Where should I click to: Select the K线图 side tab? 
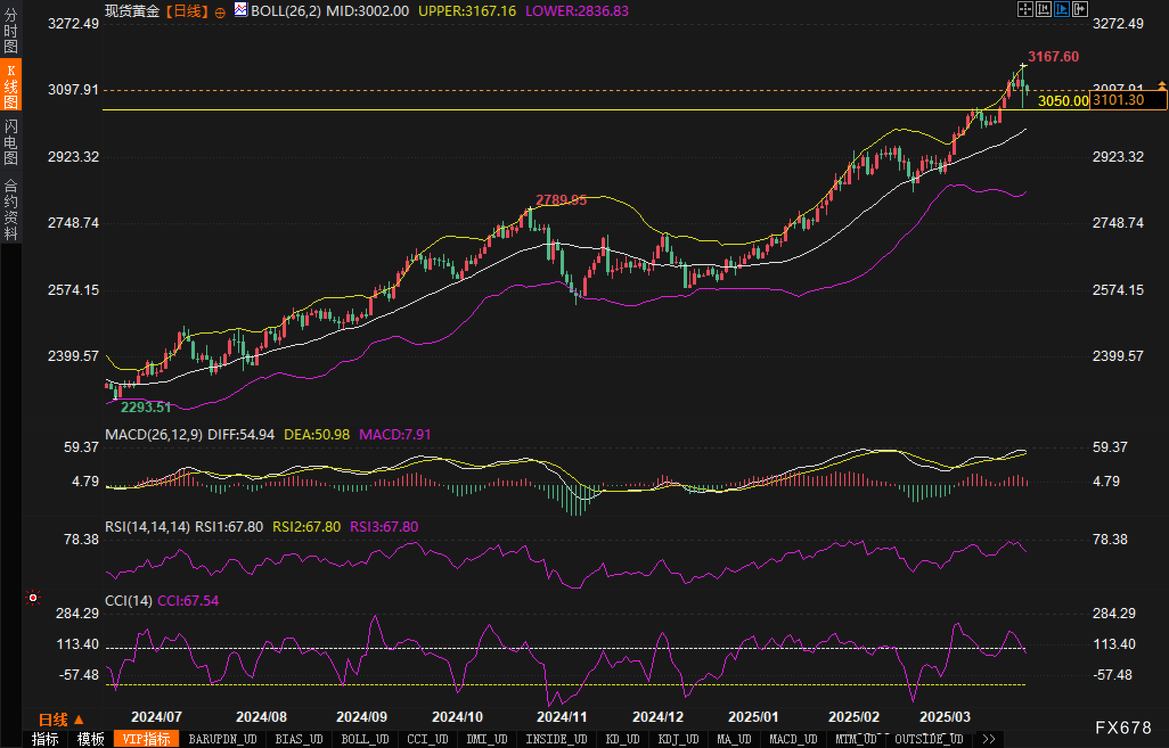tap(11, 86)
